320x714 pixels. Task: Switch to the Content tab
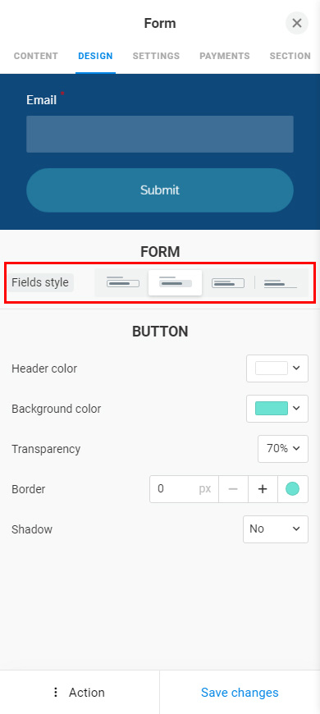tap(36, 56)
